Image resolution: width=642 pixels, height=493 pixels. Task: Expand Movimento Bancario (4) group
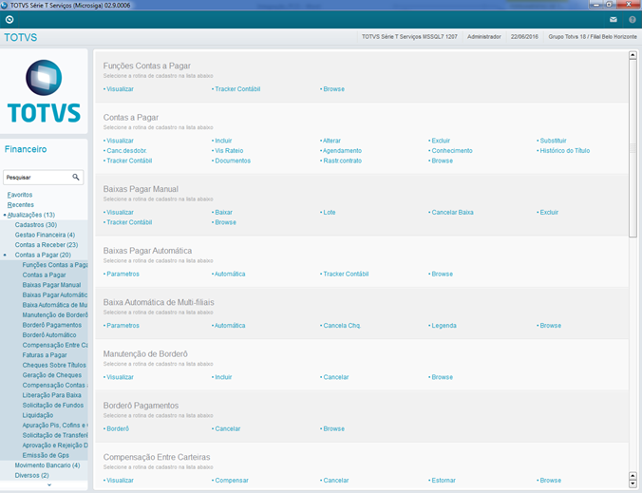[47, 465]
